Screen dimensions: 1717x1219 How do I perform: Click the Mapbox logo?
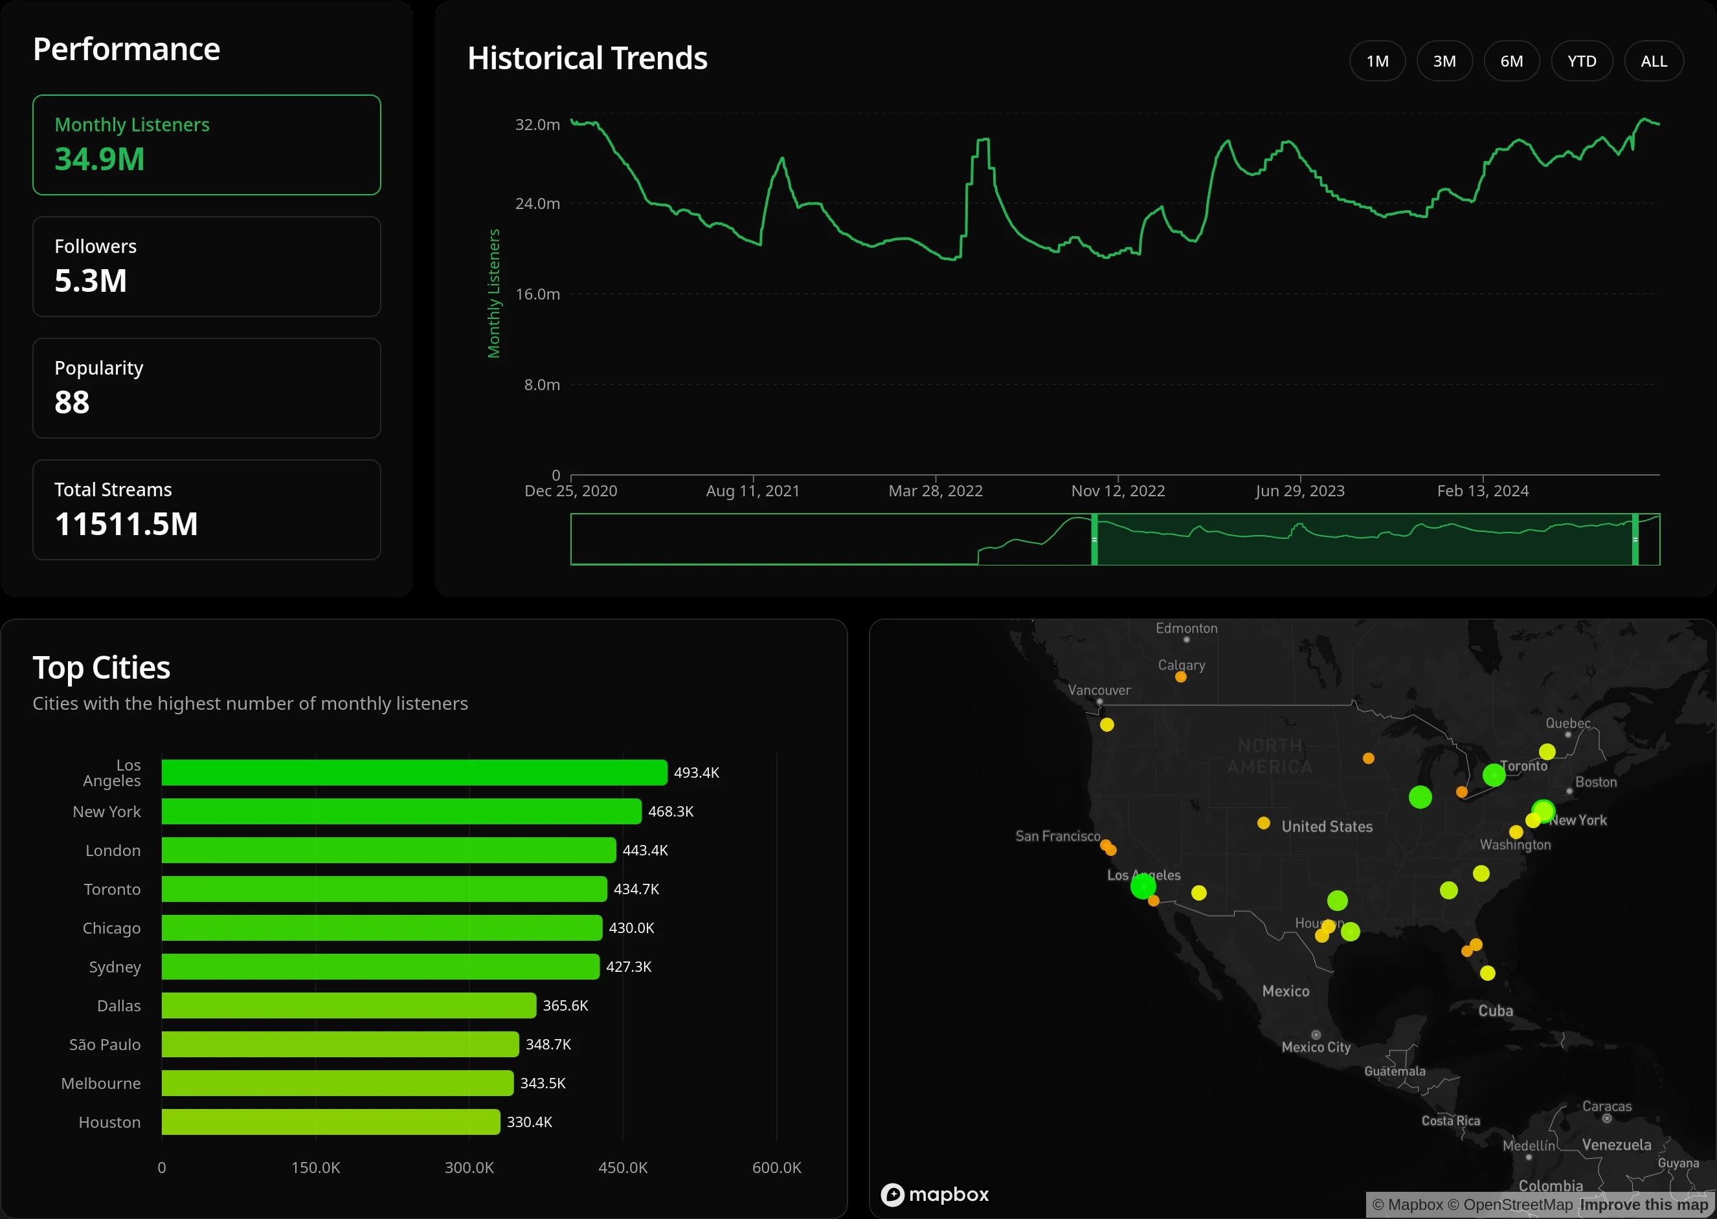[x=934, y=1194]
